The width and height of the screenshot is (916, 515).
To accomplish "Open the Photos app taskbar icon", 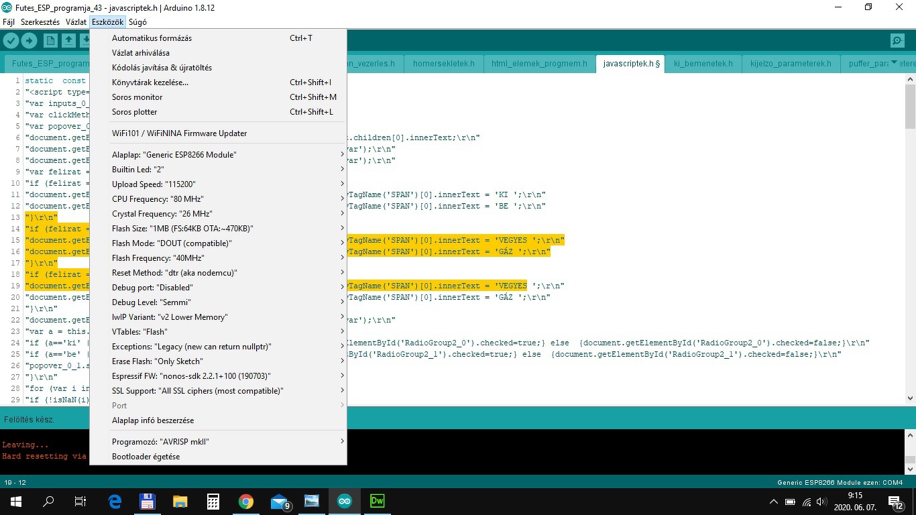I will (312, 501).
